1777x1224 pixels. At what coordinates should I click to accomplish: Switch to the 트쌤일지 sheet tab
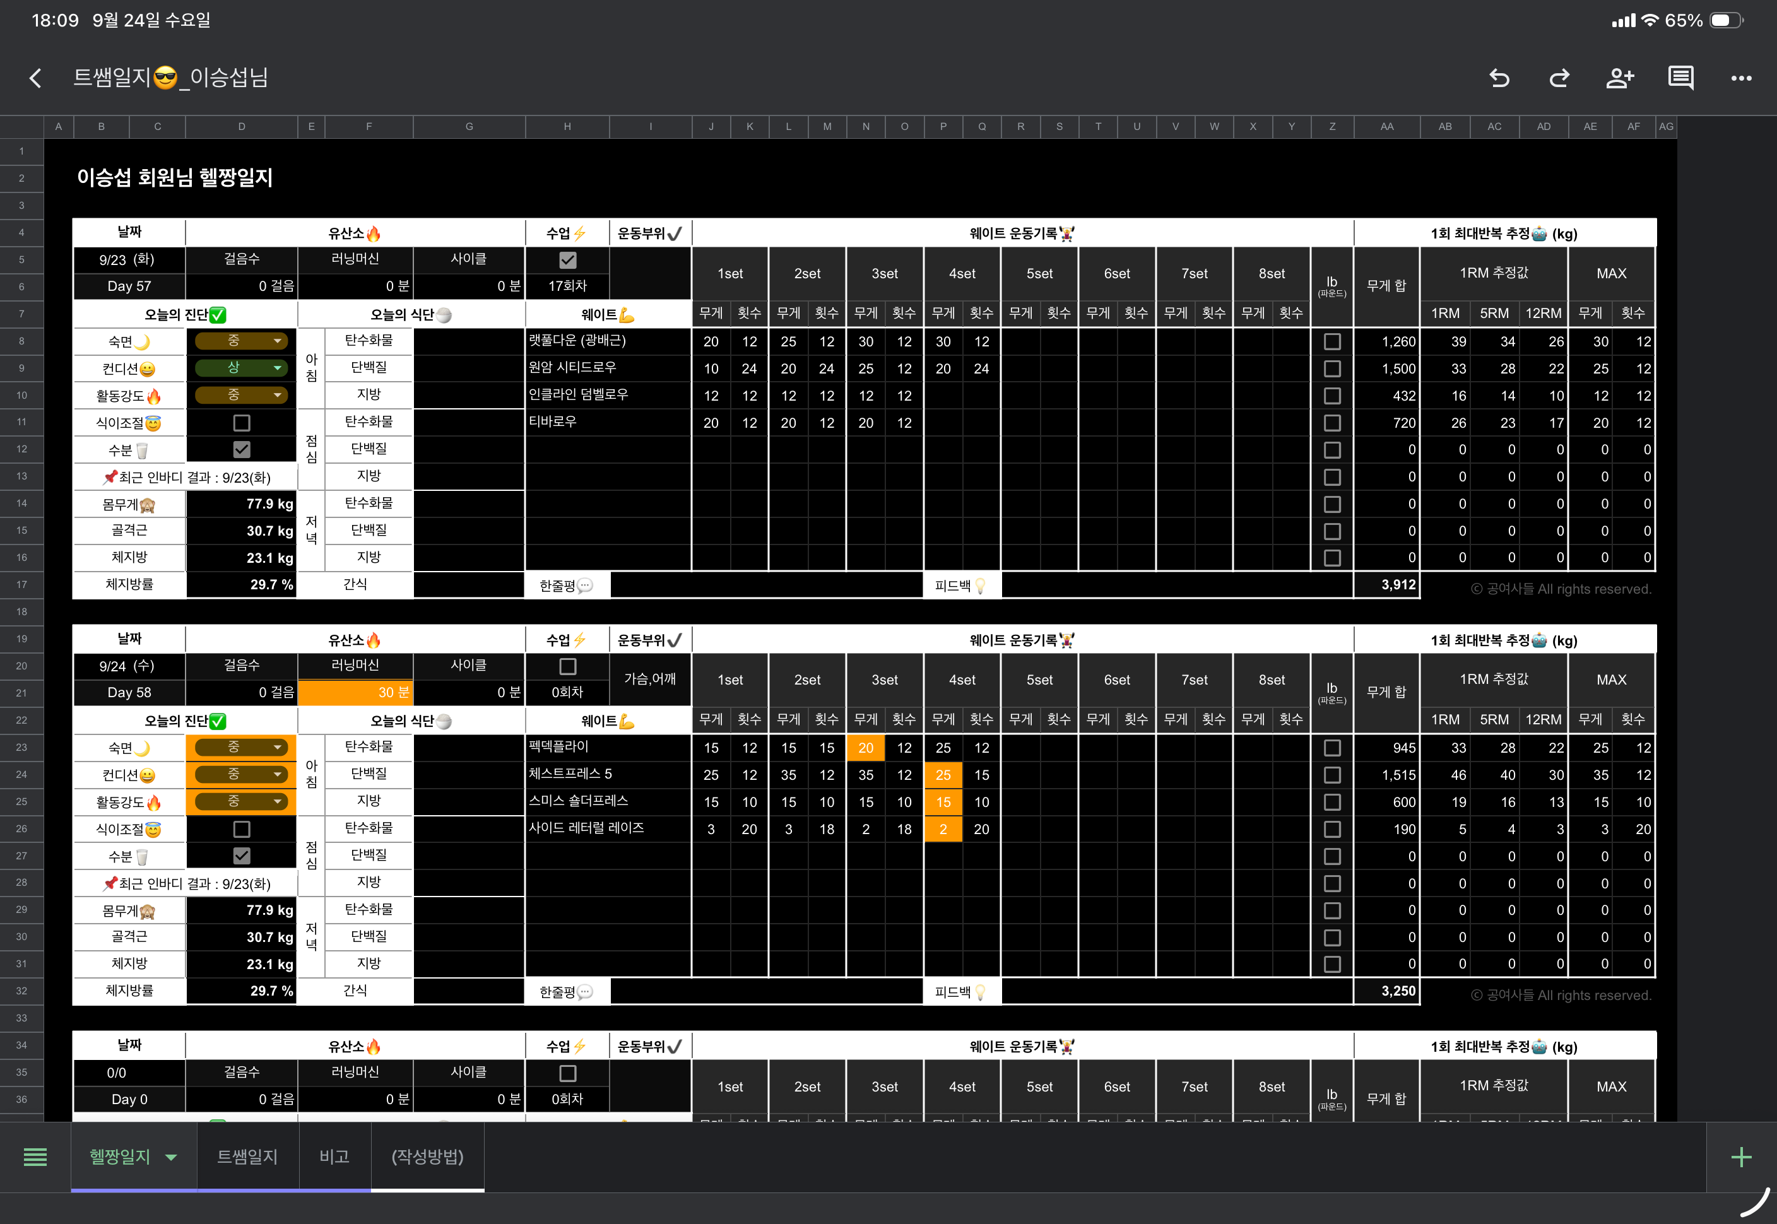point(247,1156)
